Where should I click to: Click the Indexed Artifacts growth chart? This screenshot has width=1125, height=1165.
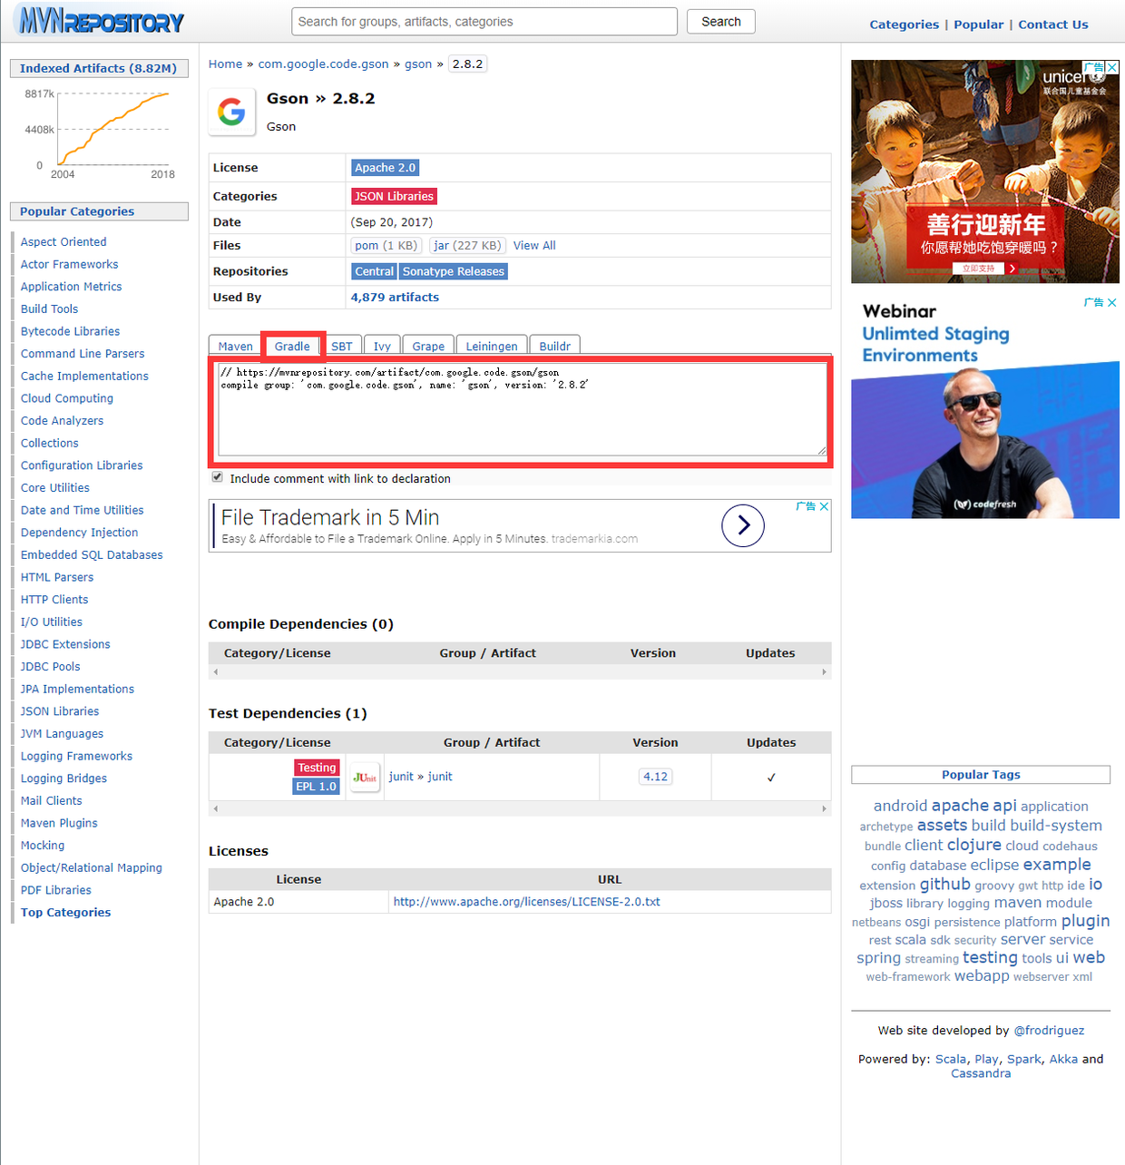tap(100, 132)
